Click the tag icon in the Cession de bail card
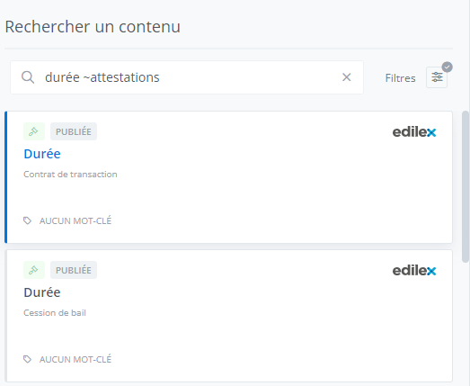This screenshot has width=470, height=386. pyautogui.click(x=27, y=359)
